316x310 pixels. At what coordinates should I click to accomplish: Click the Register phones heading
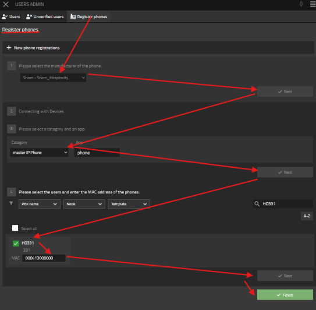pyautogui.click(x=20, y=30)
